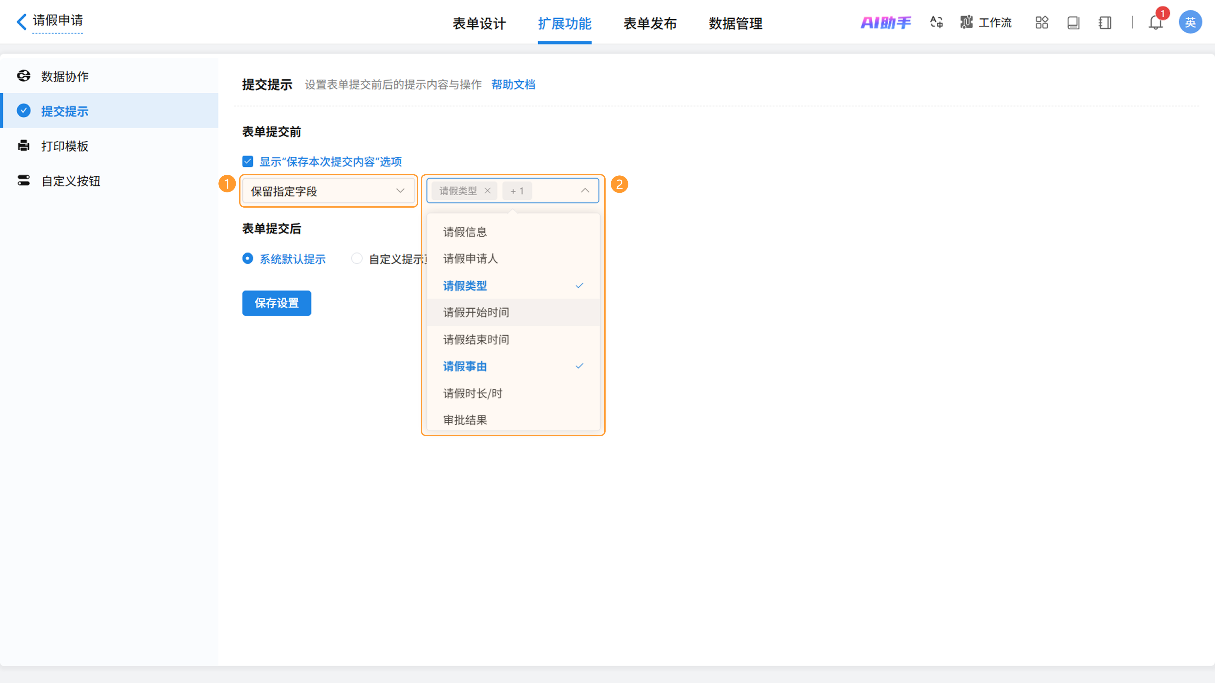Uncheck 显示"保存本次提交内容"选项 checkbox
Image resolution: width=1215 pixels, height=683 pixels.
[248, 161]
